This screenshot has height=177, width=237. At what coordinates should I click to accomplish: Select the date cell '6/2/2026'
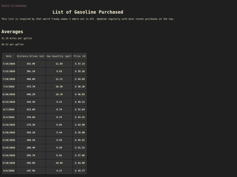click(9, 117)
